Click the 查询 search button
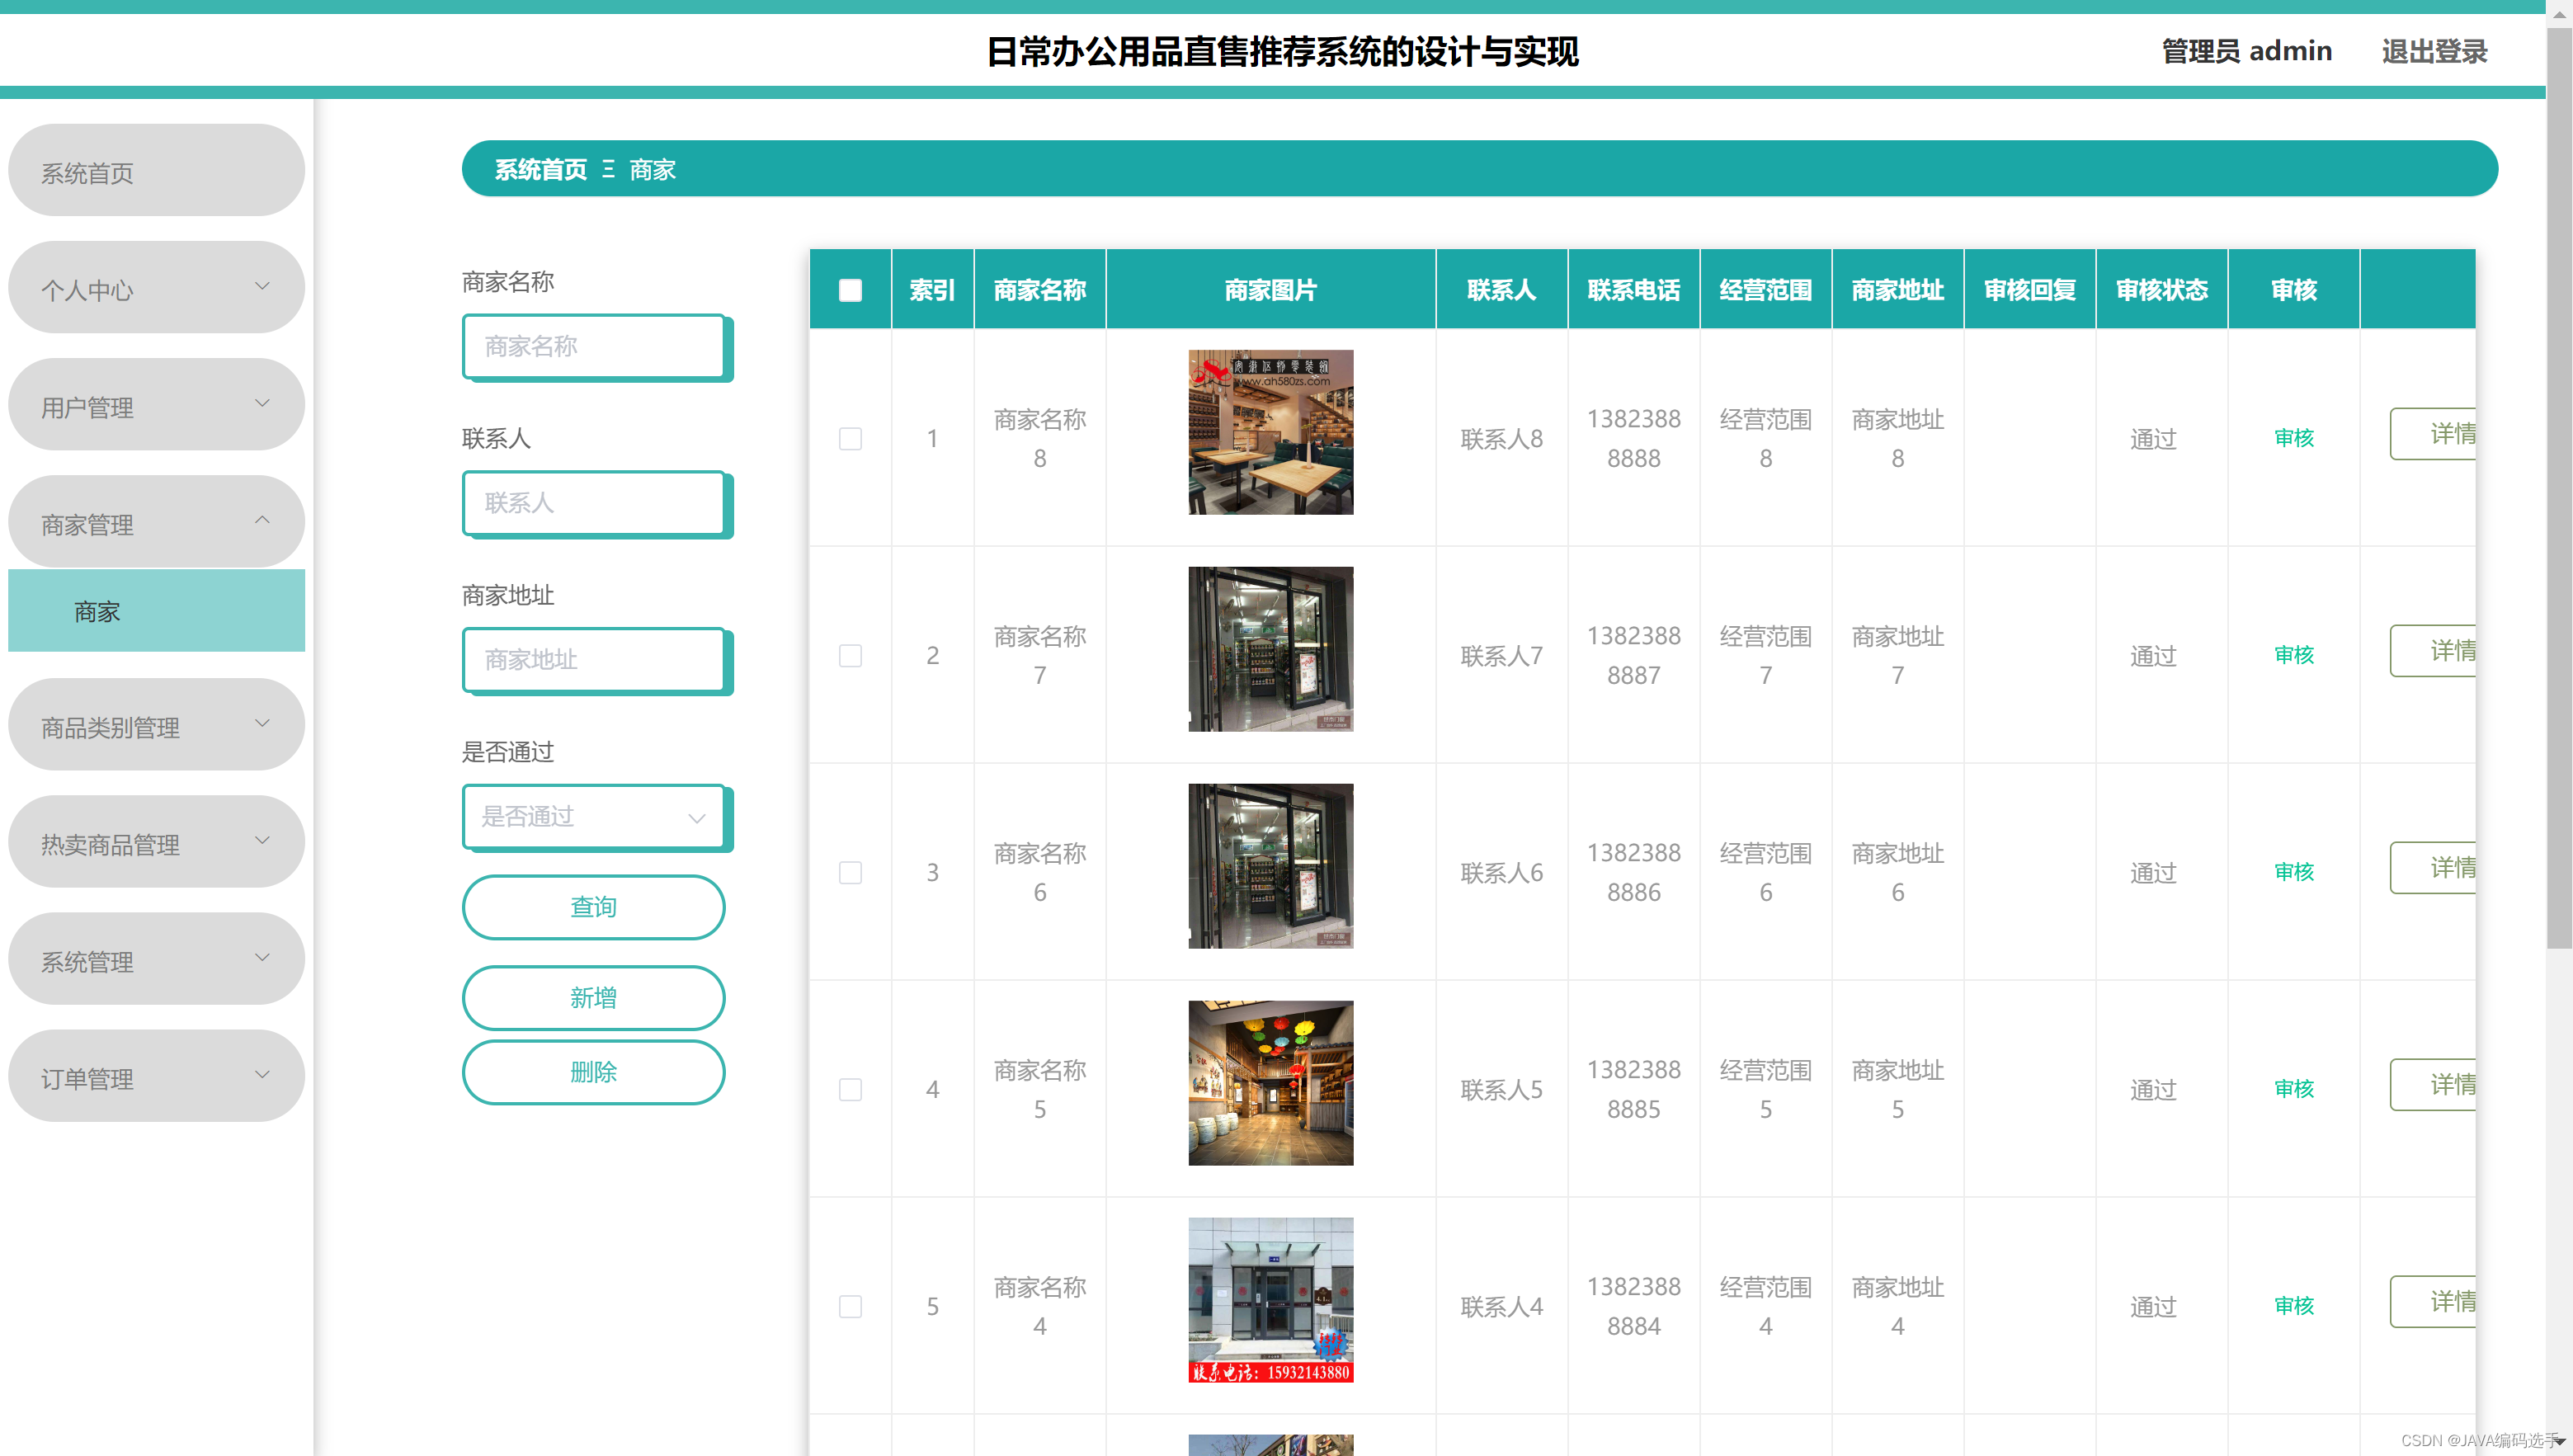 click(x=594, y=908)
